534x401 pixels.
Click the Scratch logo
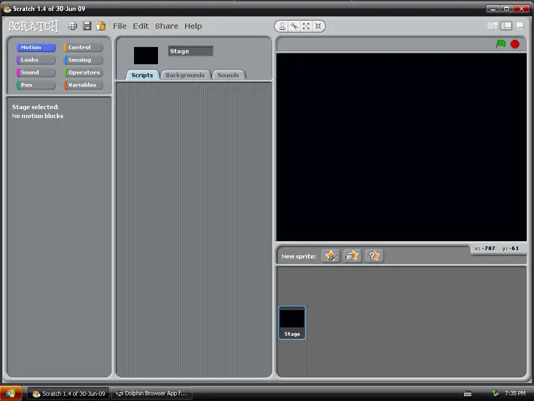(x=33, y=26)
